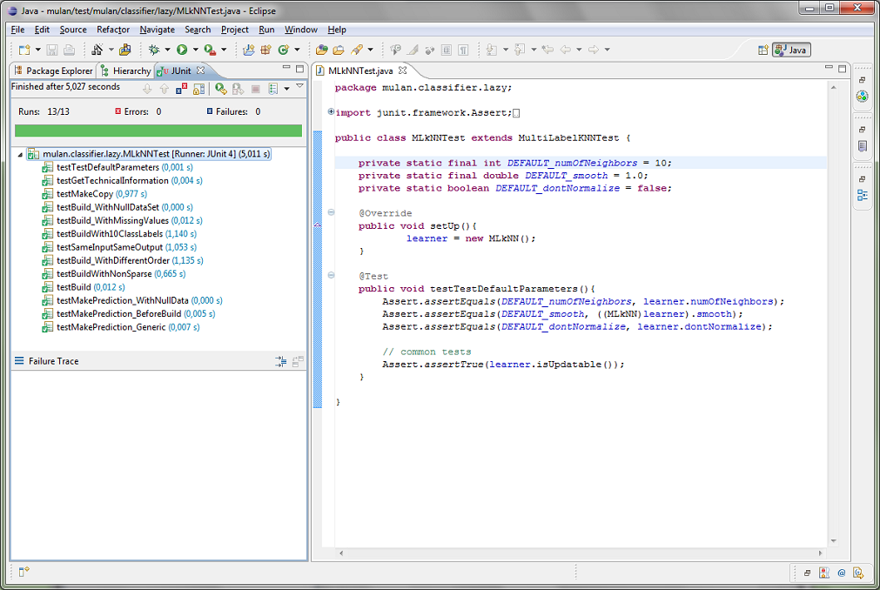Click the green Run toolbar button
This screenshot has height=590, width=880.
183,50
